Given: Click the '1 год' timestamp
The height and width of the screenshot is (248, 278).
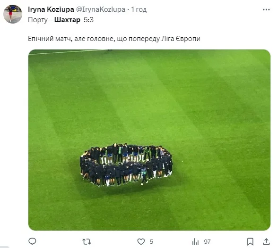Looking at the screenshot, I should click(139, 9).
